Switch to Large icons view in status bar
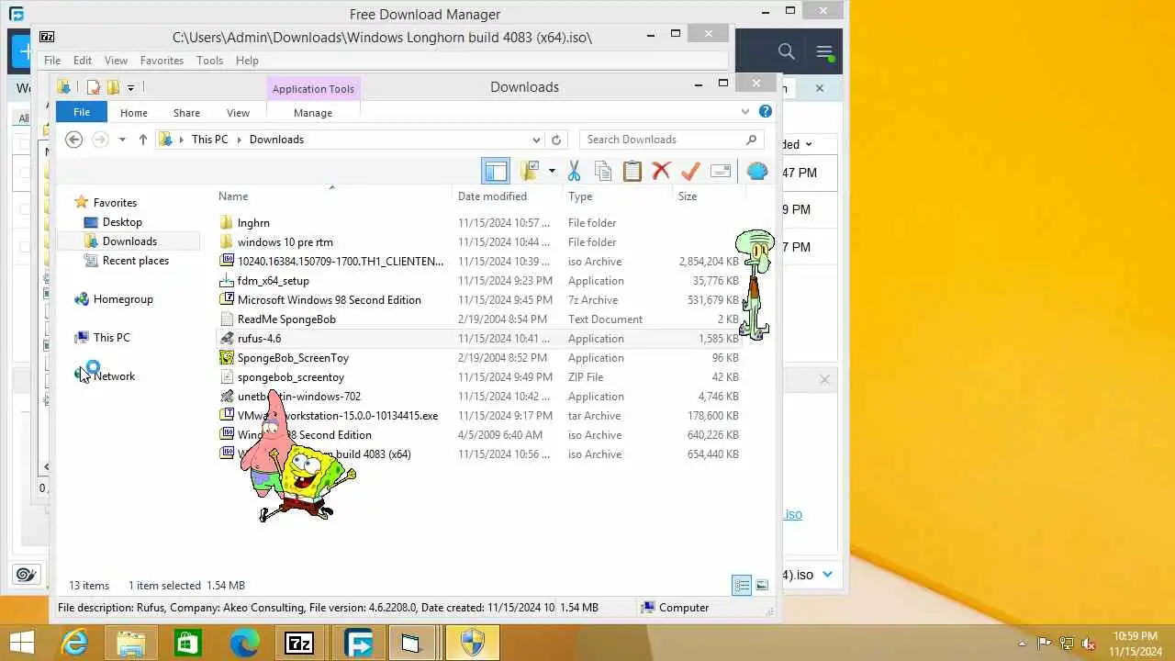 (x=761, y=586)
